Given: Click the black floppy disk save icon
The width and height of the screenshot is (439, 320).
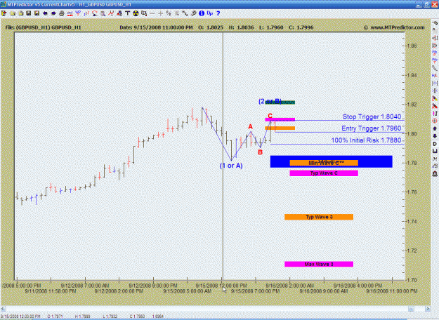Looking at the screenshot, I should (29, 13).
